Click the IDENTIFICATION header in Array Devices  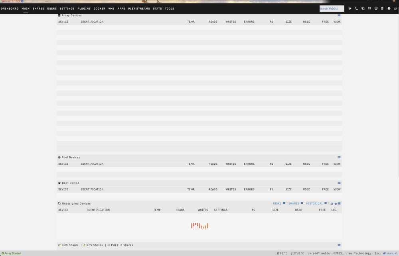93,22
